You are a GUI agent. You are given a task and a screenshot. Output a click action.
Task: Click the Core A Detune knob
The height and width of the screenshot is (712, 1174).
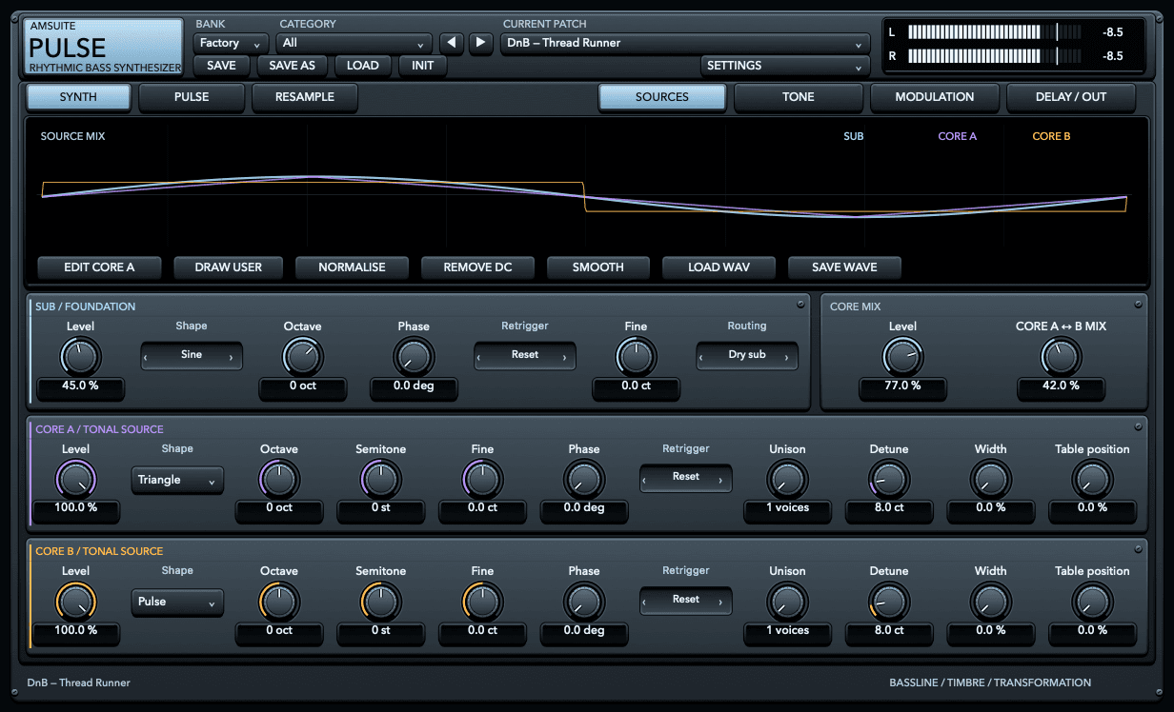click(889, 479)
